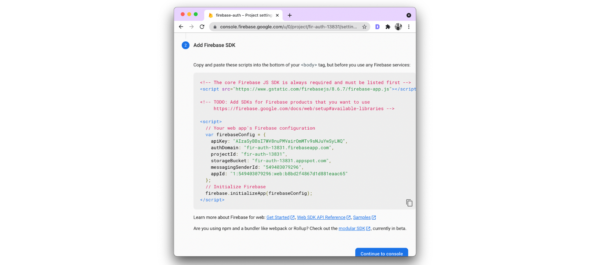This screenshot has width=590, height=265.
Task: Close the firebase-auth Project settings tab
Action: [x=277, y=15]
